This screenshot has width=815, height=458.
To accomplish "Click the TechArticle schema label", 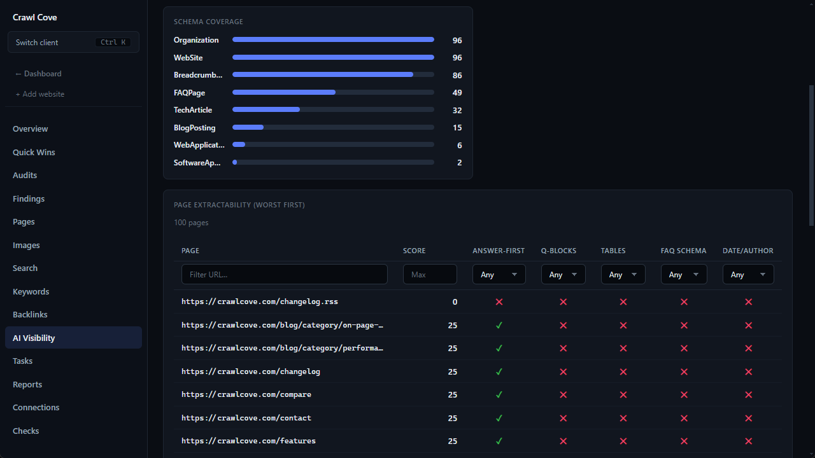I will click(193, 110).
